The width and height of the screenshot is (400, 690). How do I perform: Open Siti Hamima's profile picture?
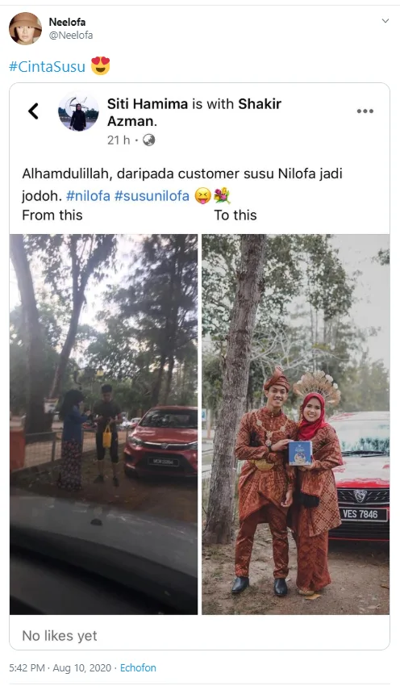pyautogui.click(x=79, y=112)
